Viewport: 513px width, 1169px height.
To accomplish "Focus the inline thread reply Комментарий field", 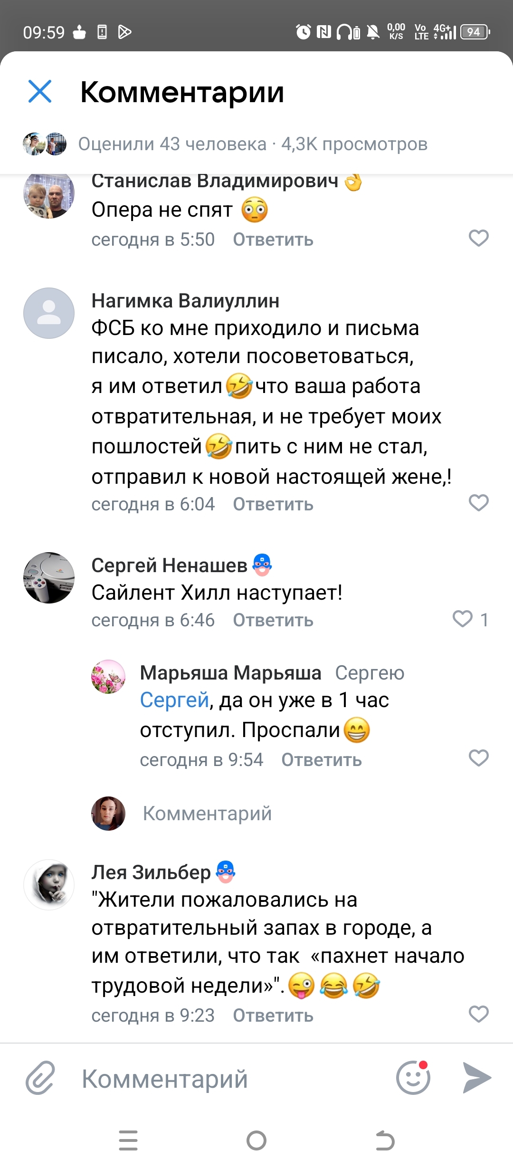I will pyautogui.click(x=207, y=814).
